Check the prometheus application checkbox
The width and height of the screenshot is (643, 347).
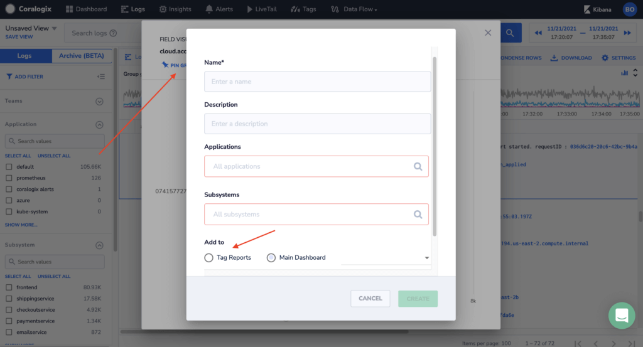tap(9, 178)
